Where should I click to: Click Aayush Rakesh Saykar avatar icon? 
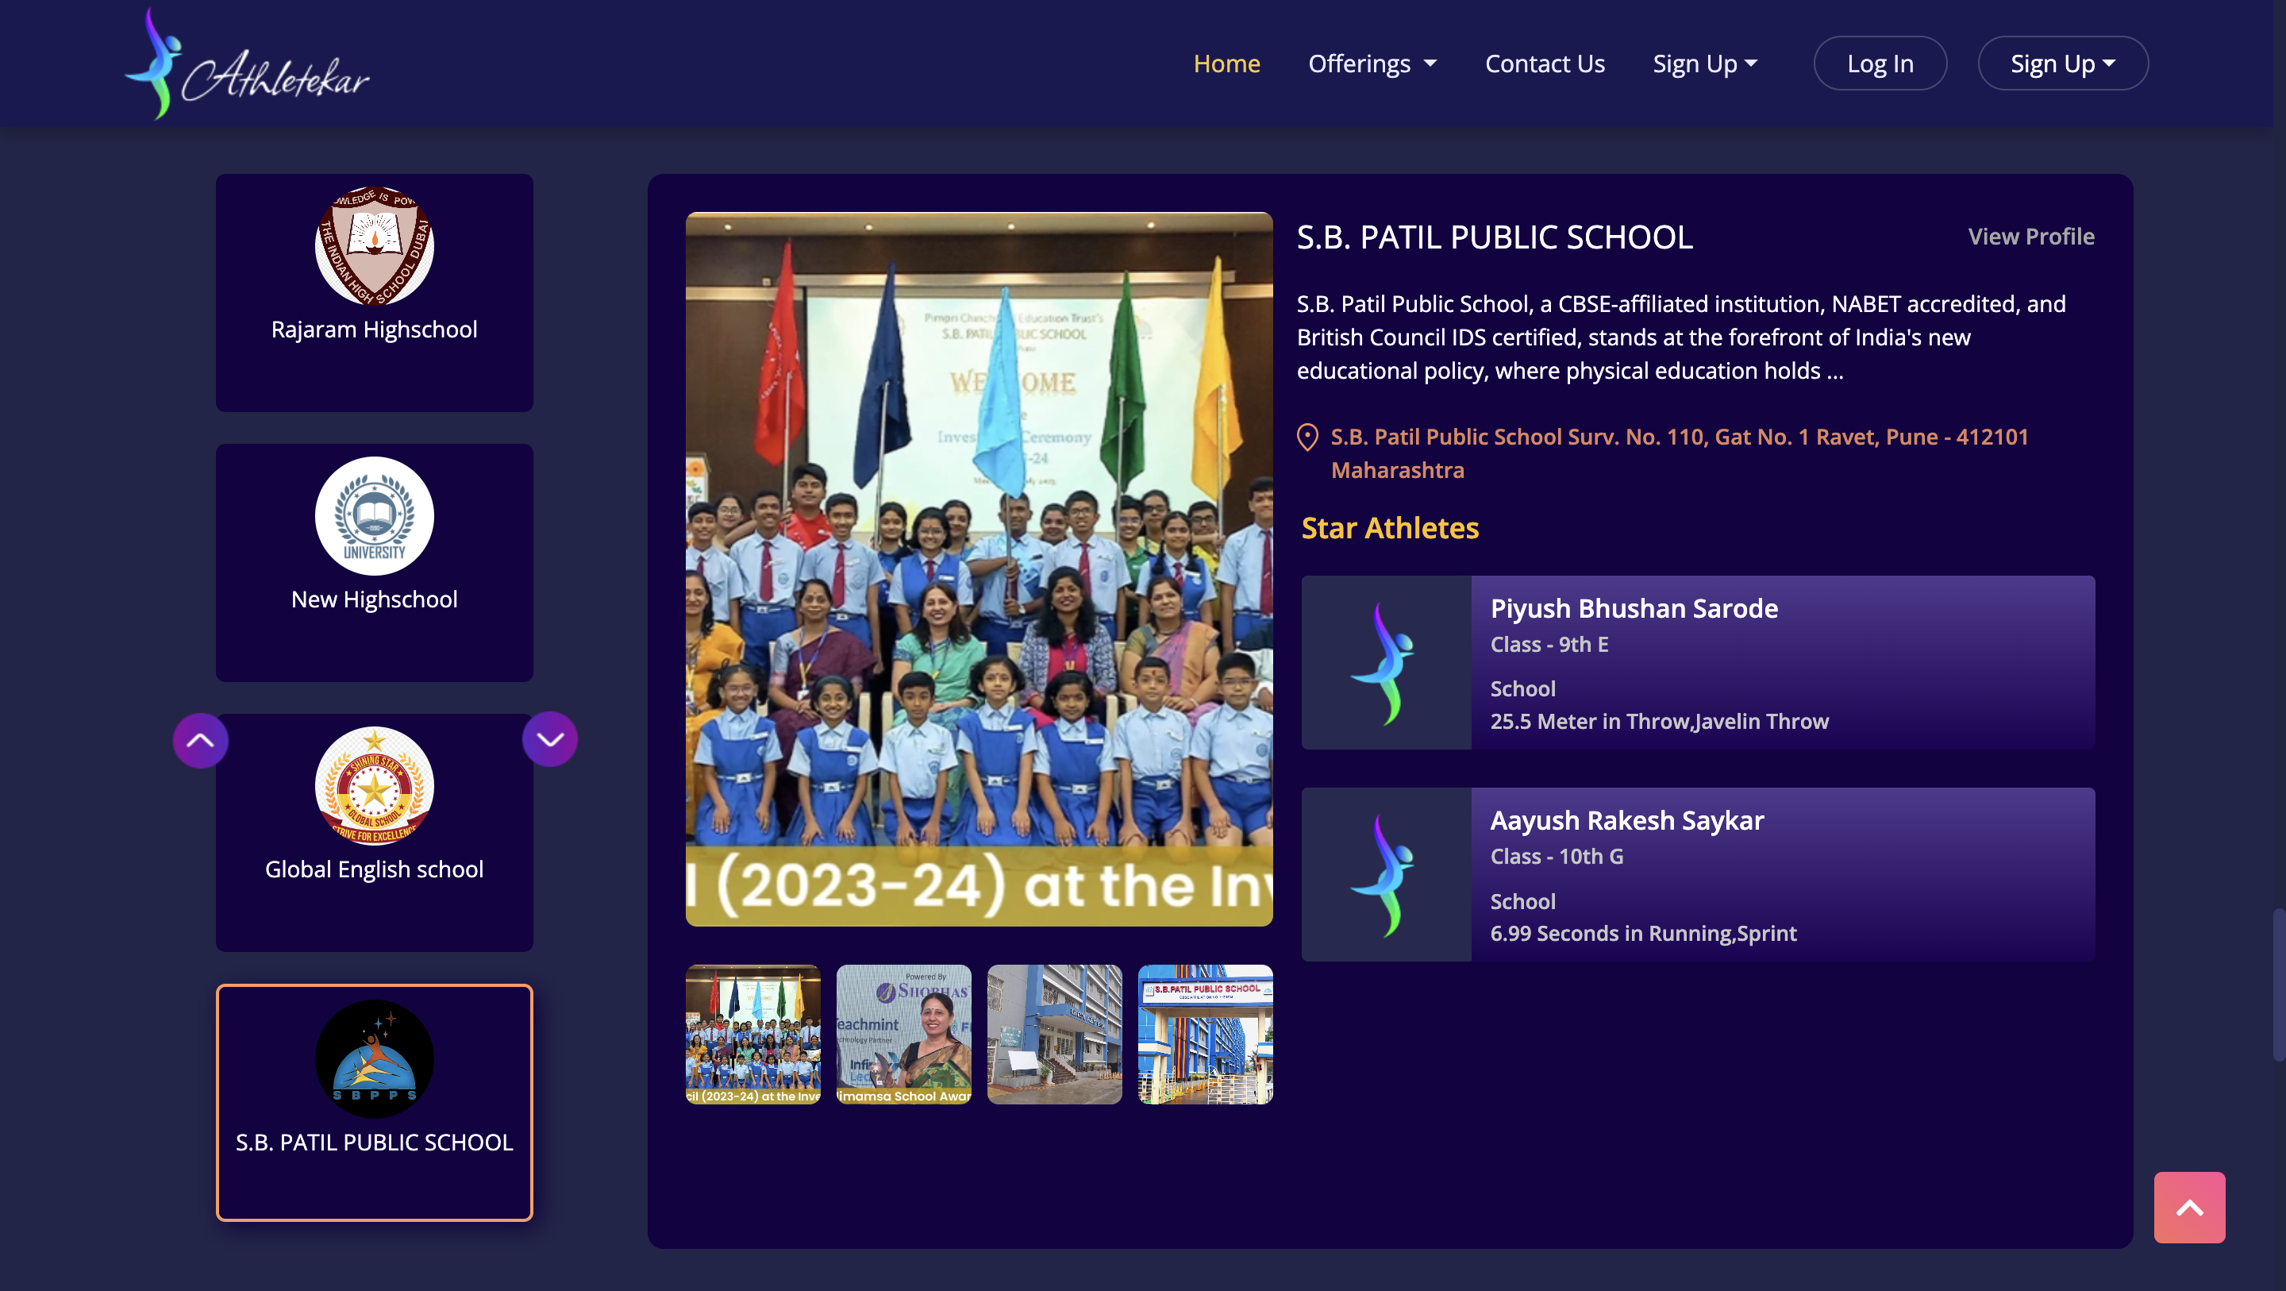tap(1385, 875)
